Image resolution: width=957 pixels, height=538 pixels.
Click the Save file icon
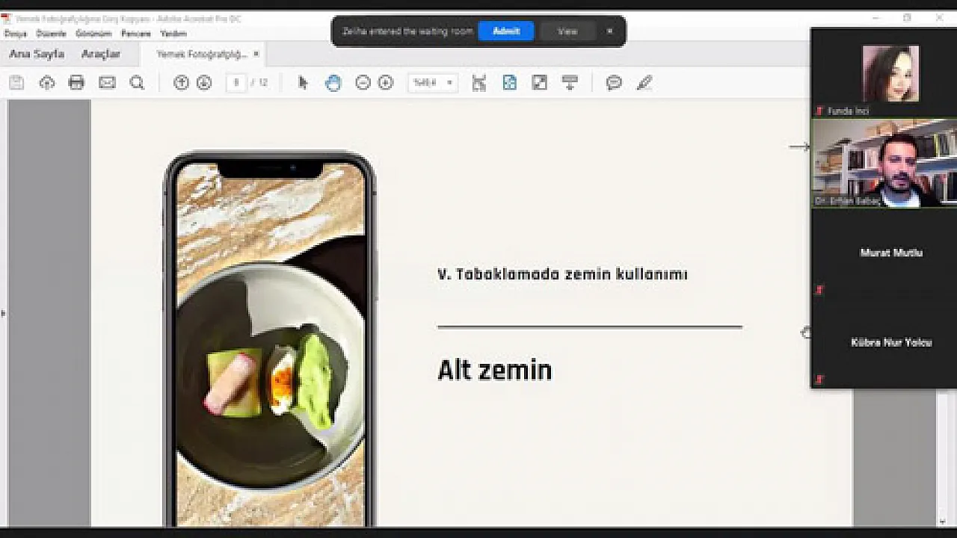pyautogui.click(x=16, y=83)
